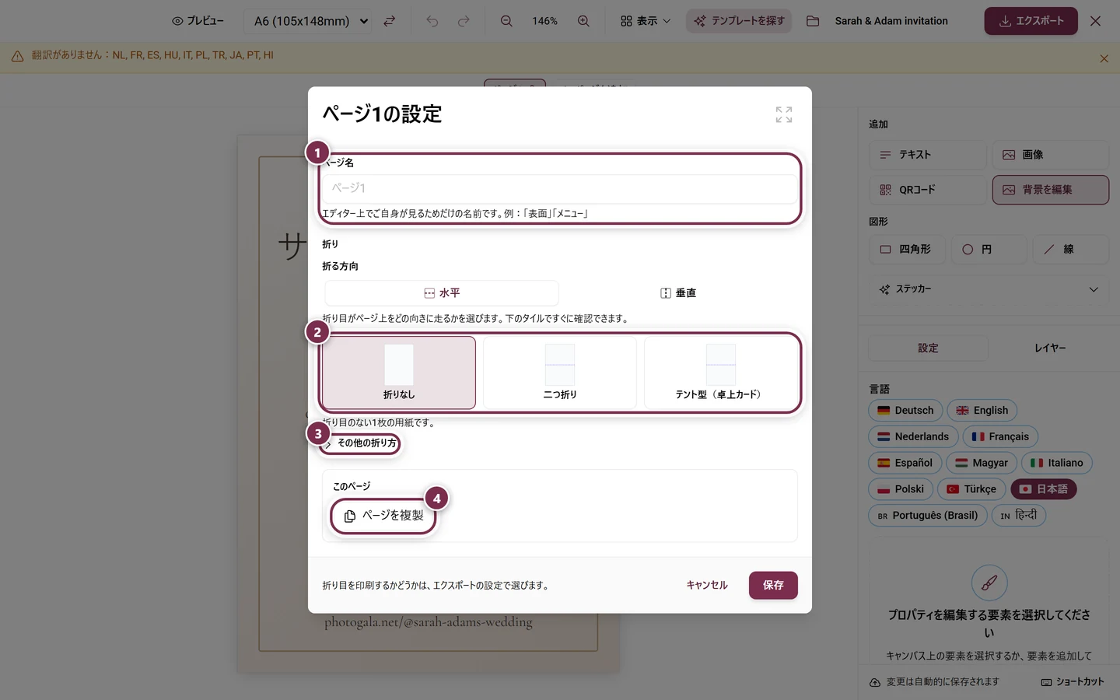This screenshot has width=1120, height=700.
Task: Choose the 折りなし fold tile
Action: 399,373
